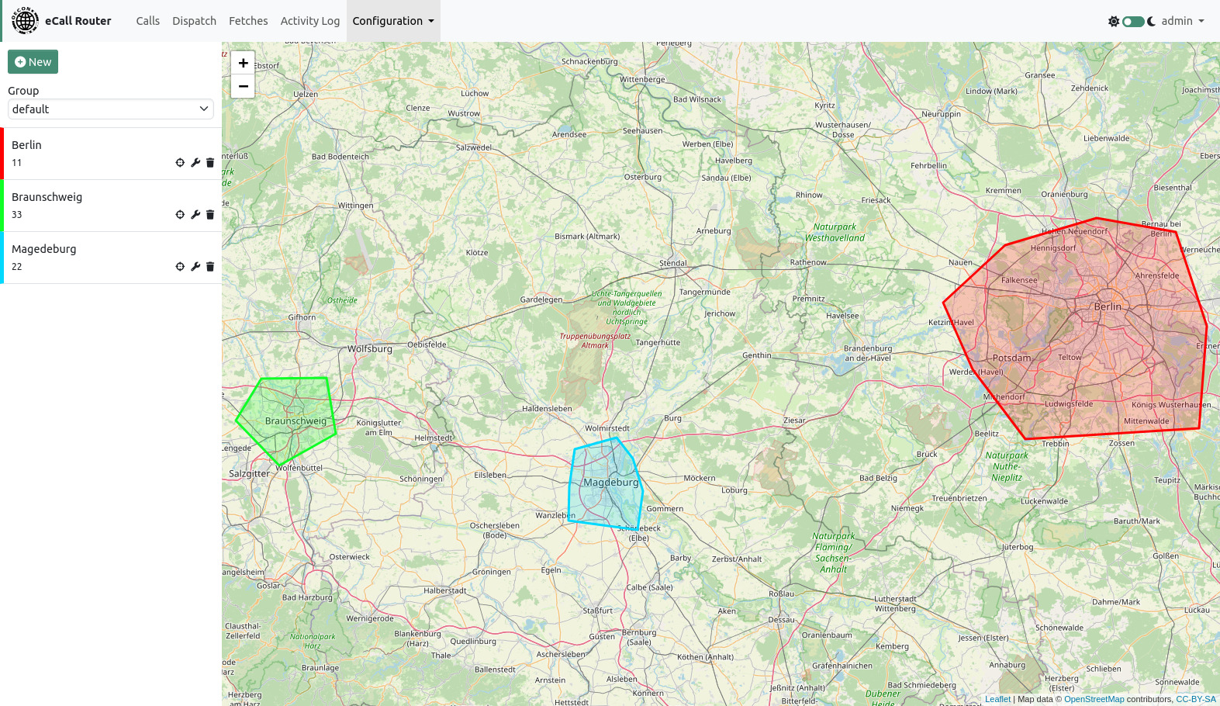This screenshot has height=706, width=1220.
Task: Edit Magedeburg area with wrench icon
Action: (x=195, y=267)
